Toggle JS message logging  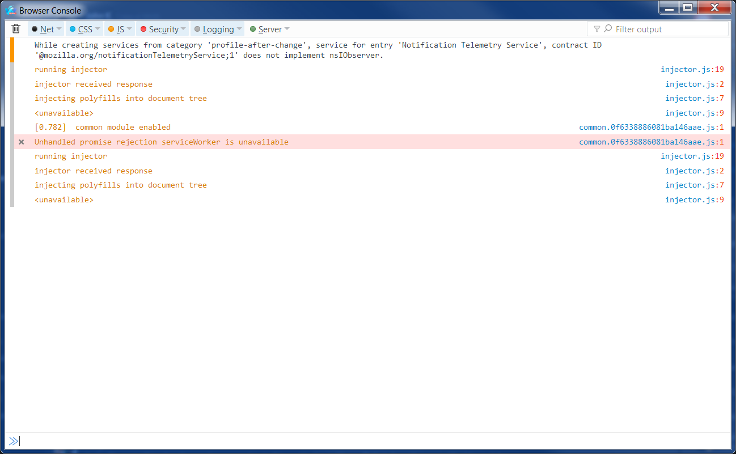(118, 28)
